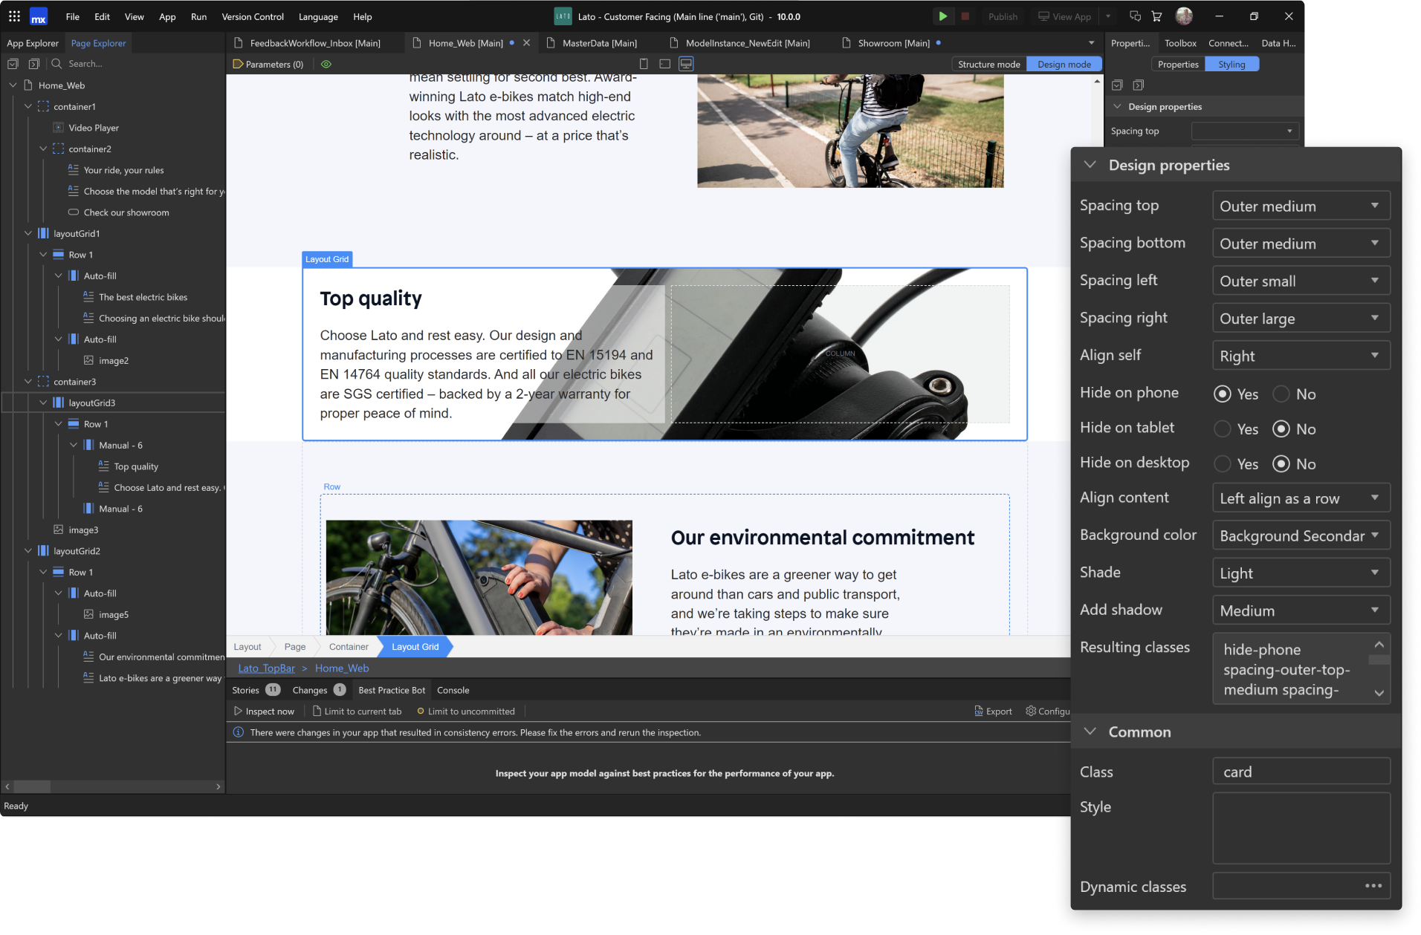Image resolution: width=1421 pixels, height=935 pixels.
Task: Open the Spacing top dropdown showing Outer medium
Action: click(x=1301, y=206)
